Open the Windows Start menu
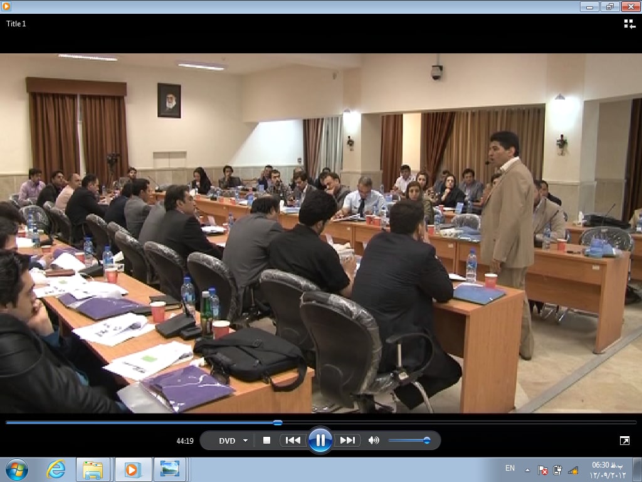The width and height of the screenshot is (642, 482). (17, 469)
